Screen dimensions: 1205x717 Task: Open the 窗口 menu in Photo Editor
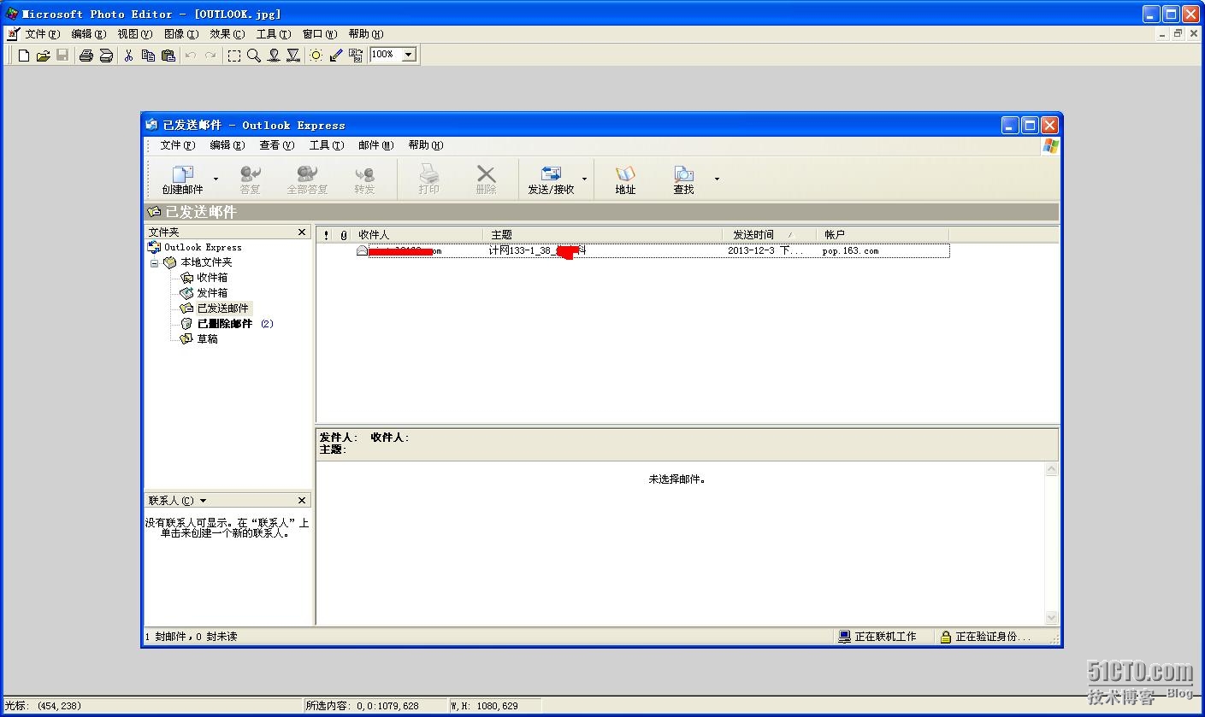coord(319,34)
